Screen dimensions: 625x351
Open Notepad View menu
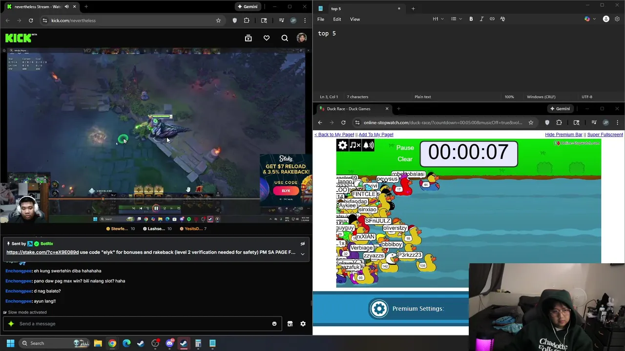(355, 19)
